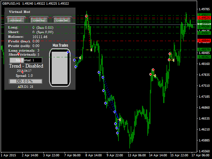This screenshot has height=159, width=212.
Task: Click the Short: 0 (Sum 0.00) line
Action: click(30, 32)
